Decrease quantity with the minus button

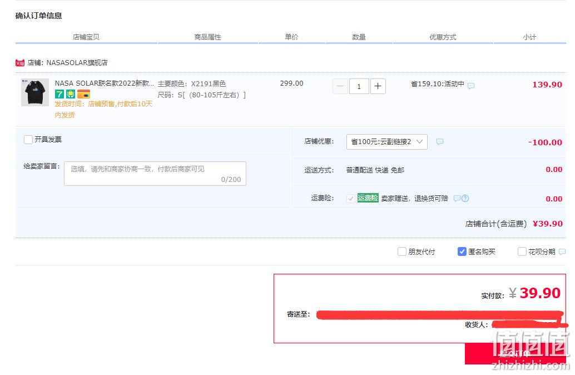pos(340,86)
